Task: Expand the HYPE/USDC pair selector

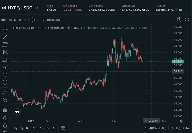Action: click(36, 8)
